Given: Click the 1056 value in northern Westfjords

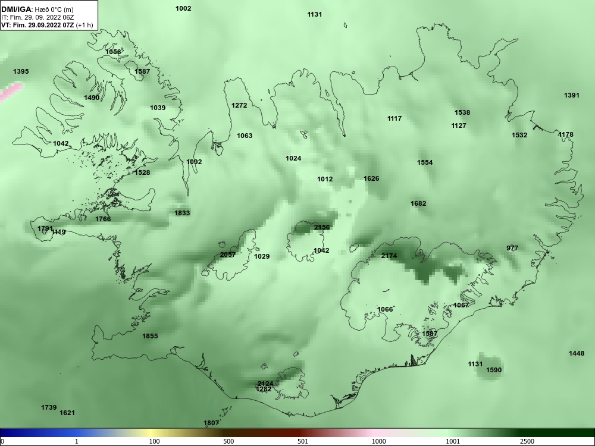Looking at the screenshot, I should pos(113,52).
